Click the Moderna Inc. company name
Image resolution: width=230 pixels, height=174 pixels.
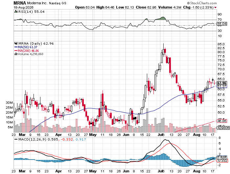pyautogui.click(x=37, y=3)
